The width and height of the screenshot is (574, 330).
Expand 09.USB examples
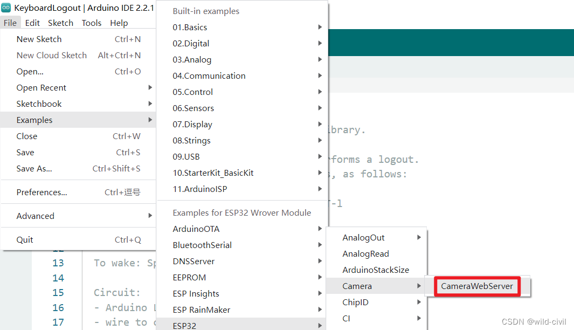[242, 156]
